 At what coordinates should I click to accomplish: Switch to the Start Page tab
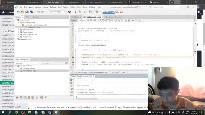point(75,17)
